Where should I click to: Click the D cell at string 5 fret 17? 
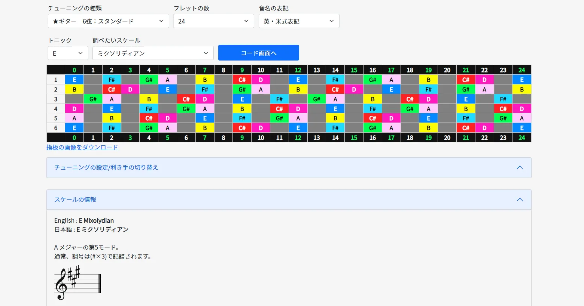391,118
